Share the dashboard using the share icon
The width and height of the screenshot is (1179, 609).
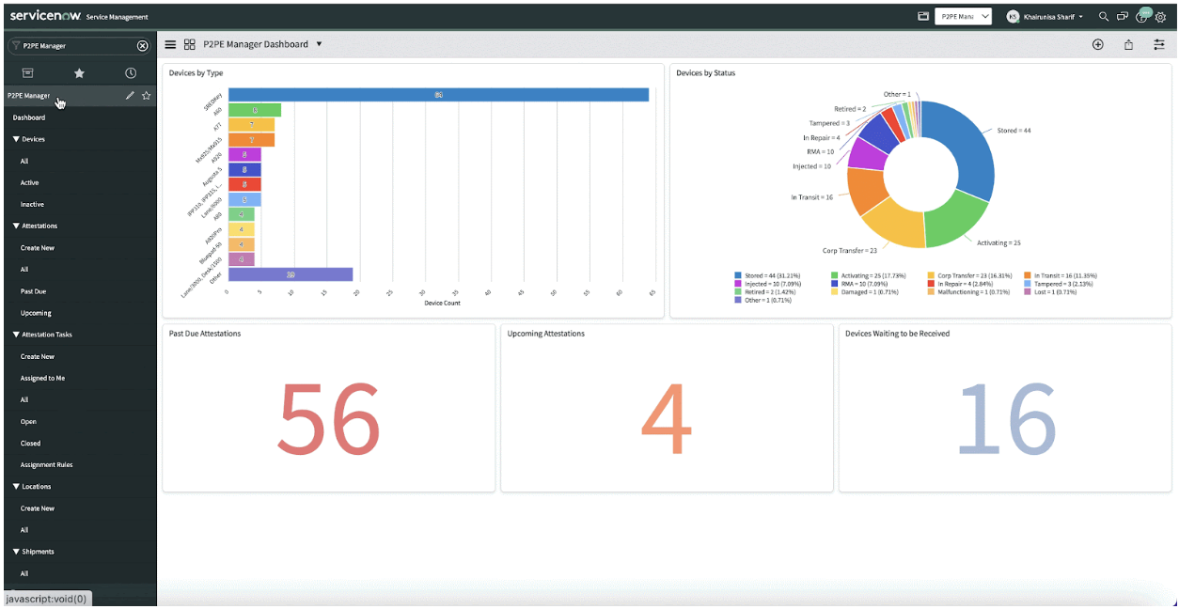pyautogui.click(x=1128, y=44)
